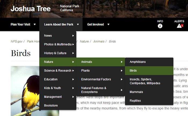Viewport: 188px width, 116px height.
Task: Select News in the dropdown menu
Action: click(58, 36)
